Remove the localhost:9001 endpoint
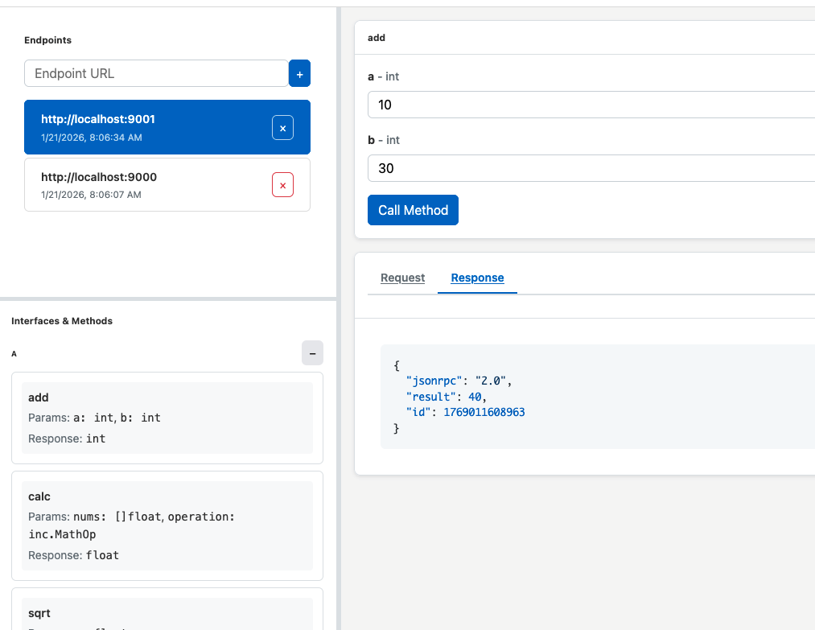 click(282, 128)
